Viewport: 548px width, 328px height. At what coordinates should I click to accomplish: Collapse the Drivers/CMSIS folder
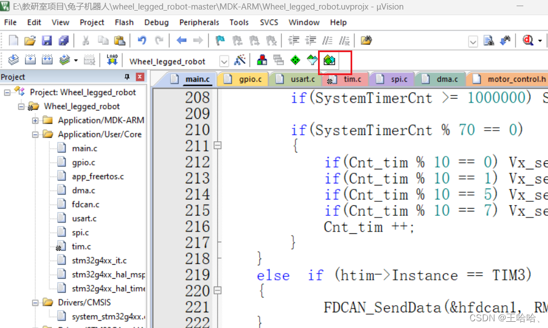(35, 303)
